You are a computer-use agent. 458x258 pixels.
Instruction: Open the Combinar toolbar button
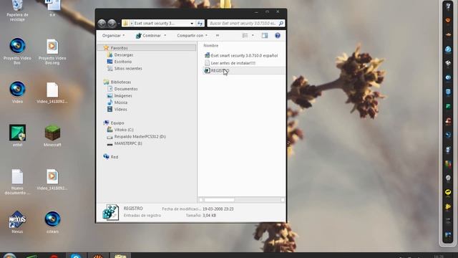[151, 35]
